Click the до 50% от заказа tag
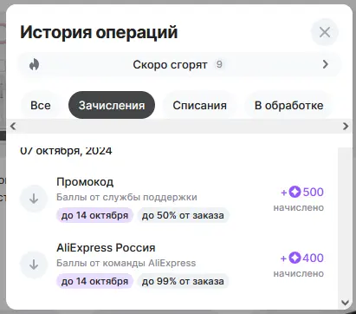 pos(183,215)
